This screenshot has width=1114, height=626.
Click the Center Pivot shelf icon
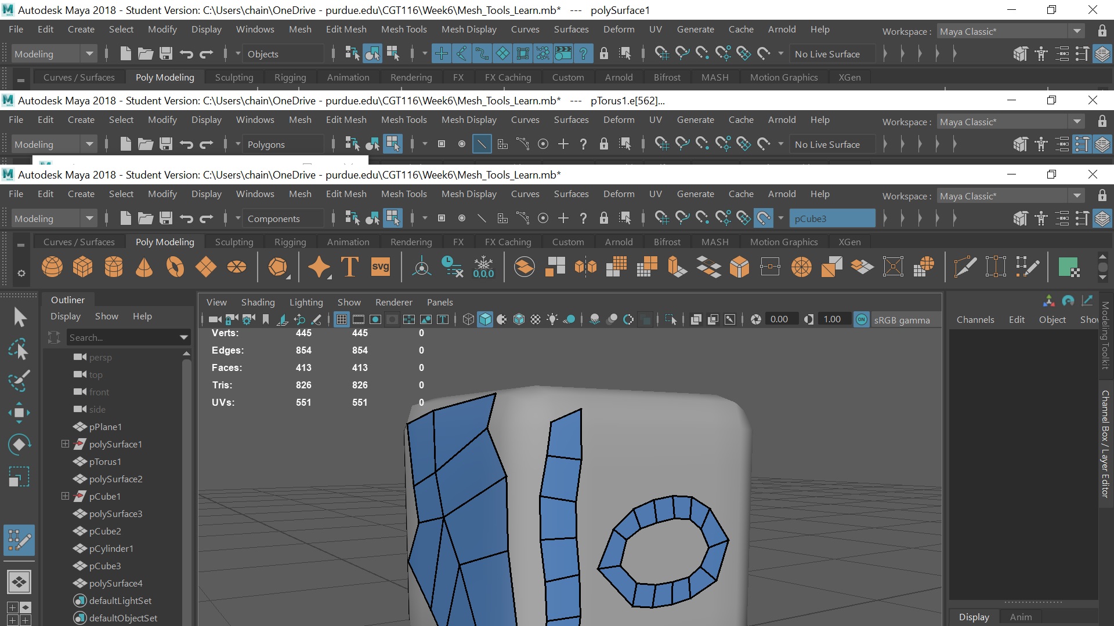point(422,267)
